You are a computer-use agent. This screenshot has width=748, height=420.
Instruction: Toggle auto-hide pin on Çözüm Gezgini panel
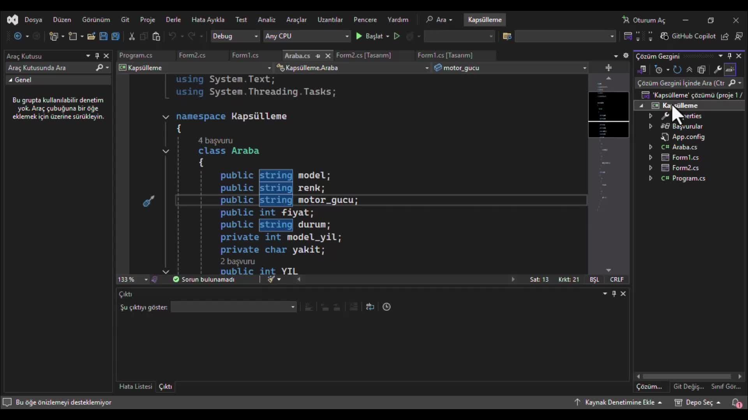click(x=730, y=56)
